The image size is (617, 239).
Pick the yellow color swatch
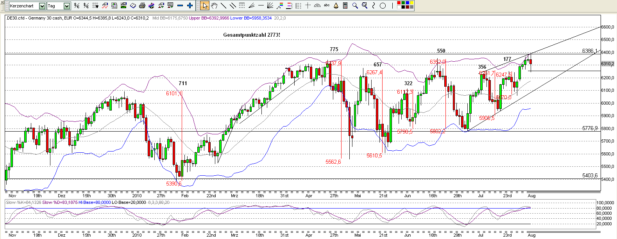pos(411,3)
